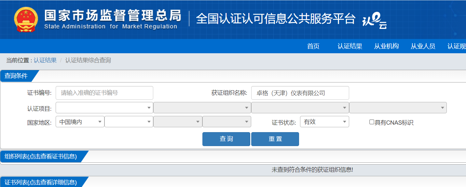Select the 组织列表 panel header tab

tap(41, 156)
